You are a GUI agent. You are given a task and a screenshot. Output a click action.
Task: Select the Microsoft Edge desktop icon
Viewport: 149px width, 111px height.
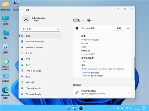click(5, 93)
